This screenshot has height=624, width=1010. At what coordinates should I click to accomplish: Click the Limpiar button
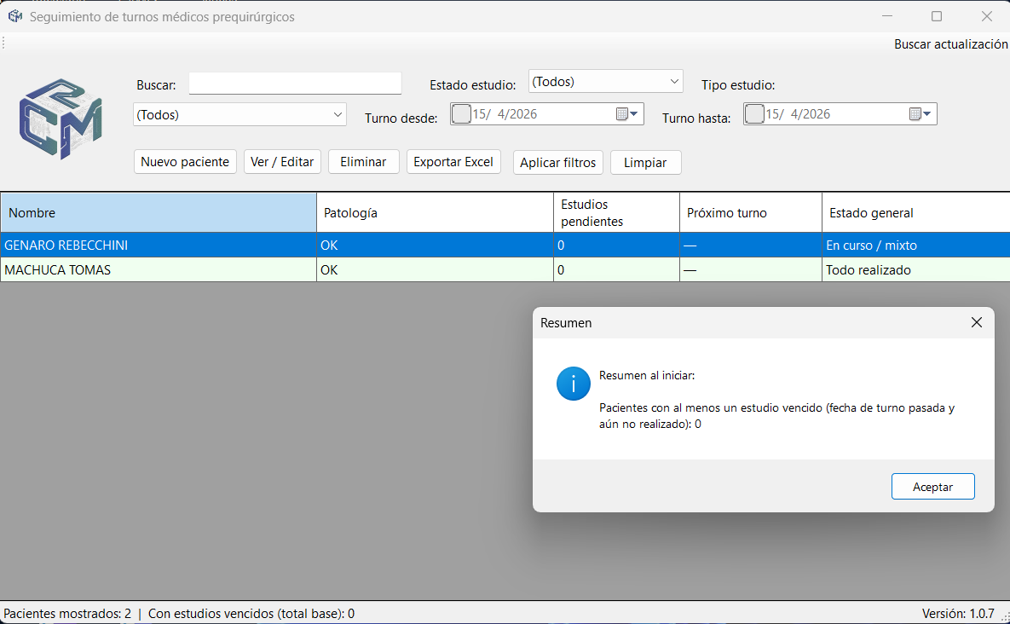pyautogui.click(x=645, y=162)
